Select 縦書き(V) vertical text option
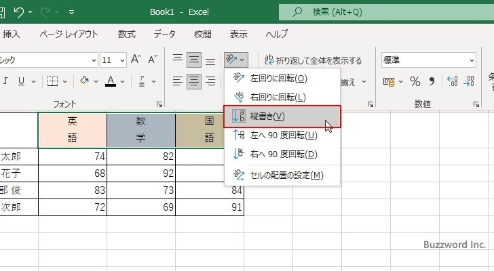This screenshot has width=494, height=271. tap(282, 117)
